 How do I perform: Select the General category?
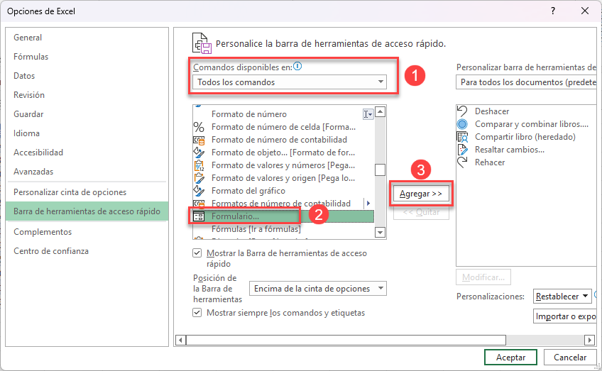click(x=87, y=38)
